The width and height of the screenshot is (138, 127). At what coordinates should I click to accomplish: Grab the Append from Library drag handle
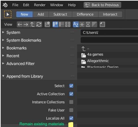tap(73, 76)
